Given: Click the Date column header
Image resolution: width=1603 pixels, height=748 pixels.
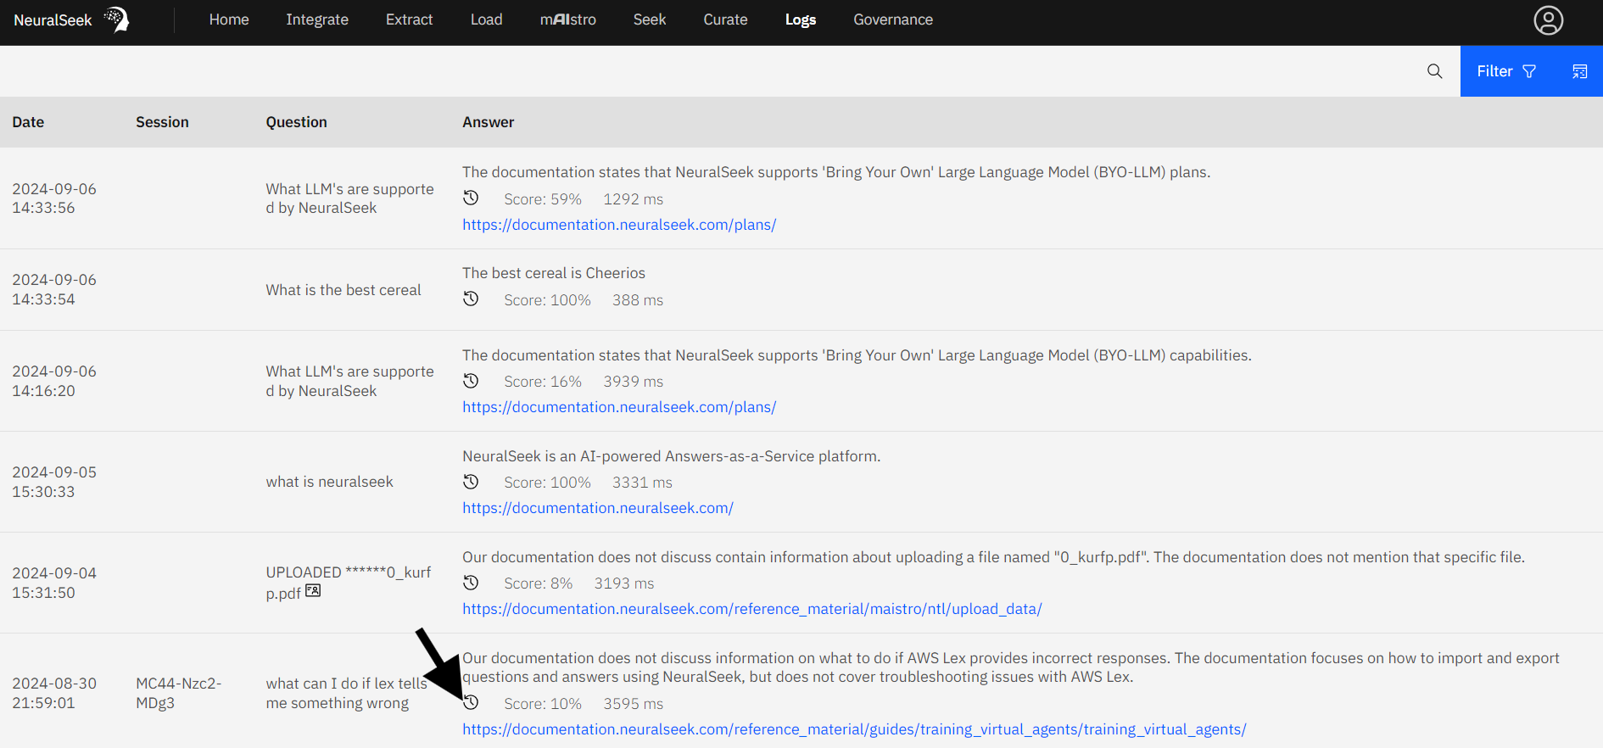Looking at the screenshot, I should click(28, 122).
